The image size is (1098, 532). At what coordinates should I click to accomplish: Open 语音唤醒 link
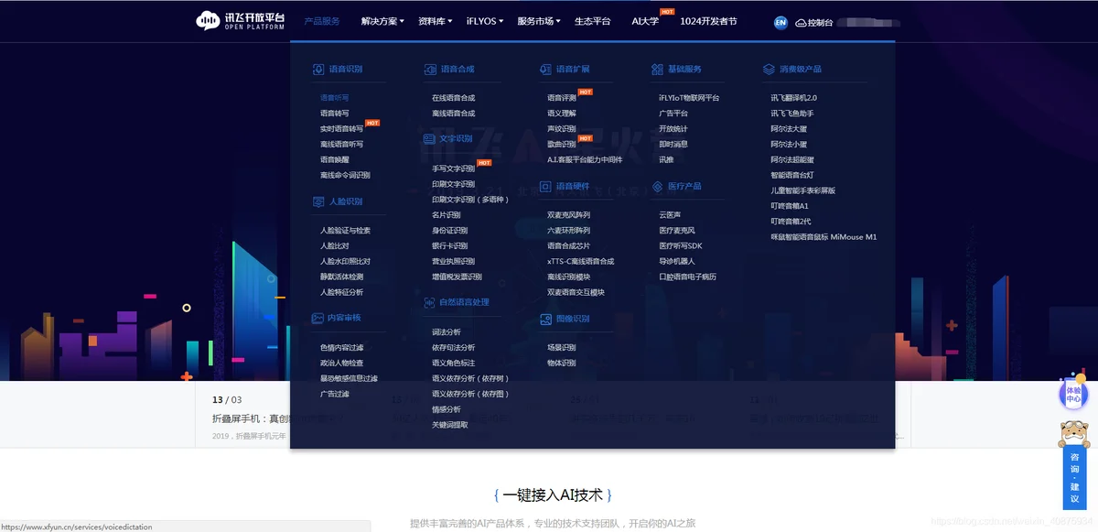pyautogui.click(x=334, y=159)
